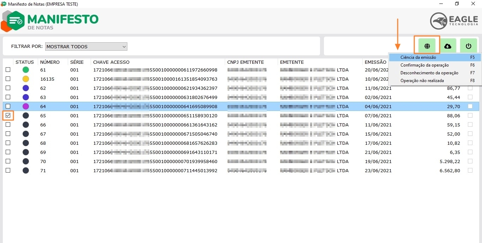Select Ciência da emissão menu option
This screenshot has width=482, height=243.
point(418,57)
